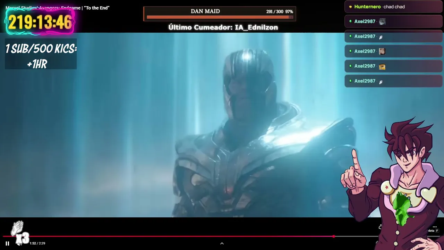444x250 pixels.
Task: Click the DAN MAID goal title
Action: 205,11
